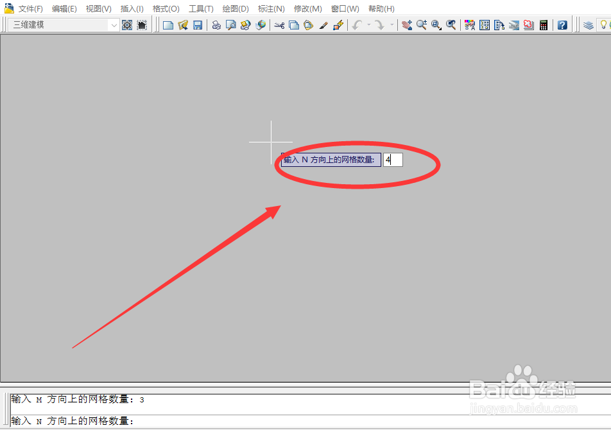Open the Layer Properties Manager icon
The width and height of the screenshot is (611, 430).
click(x=589, y=25)
